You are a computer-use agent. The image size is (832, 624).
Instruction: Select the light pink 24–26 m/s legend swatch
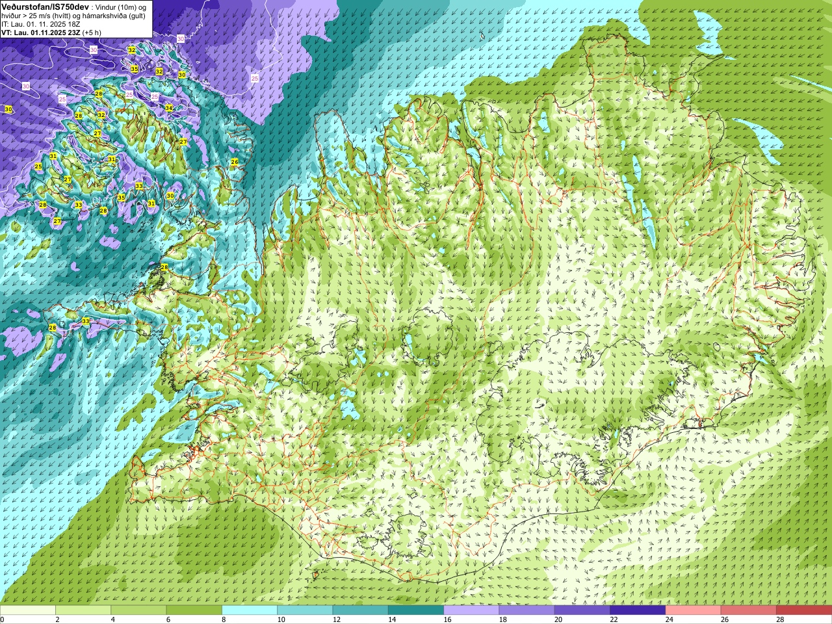coord(693,610)
